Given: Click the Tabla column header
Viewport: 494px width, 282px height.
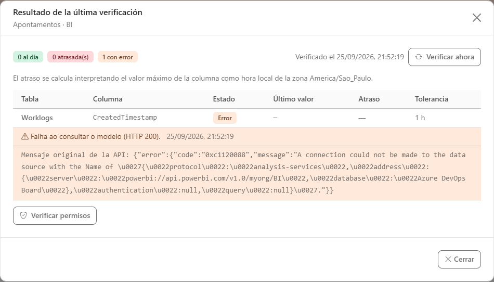Looking at the screenshot, I should [x=30, y=99].
